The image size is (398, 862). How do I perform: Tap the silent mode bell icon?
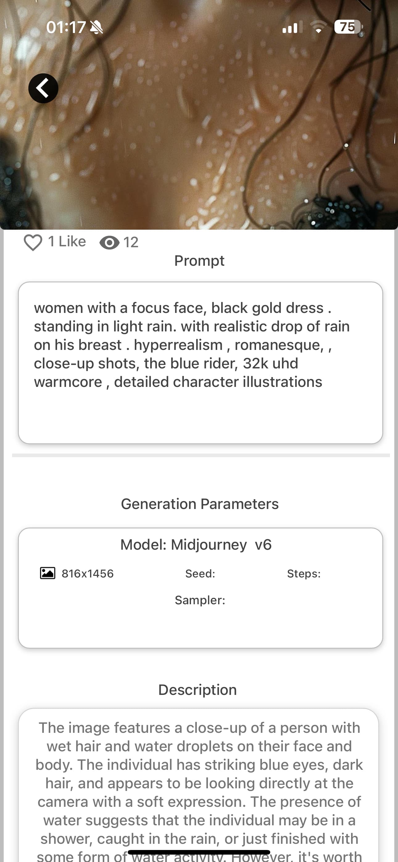tap(97, 27)
